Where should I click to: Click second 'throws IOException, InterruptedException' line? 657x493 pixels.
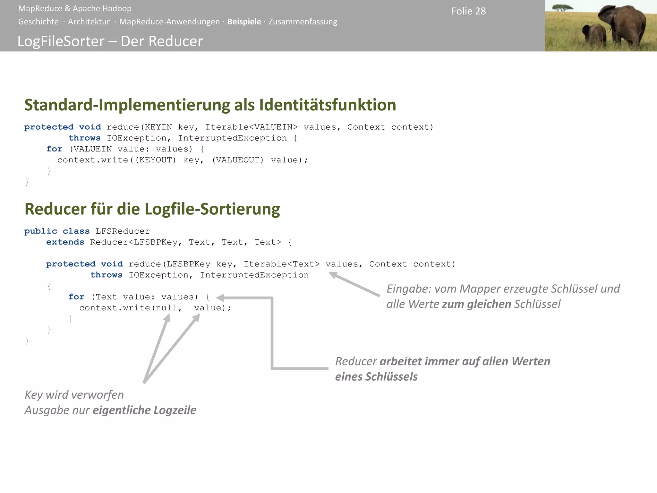pos(200,275)
